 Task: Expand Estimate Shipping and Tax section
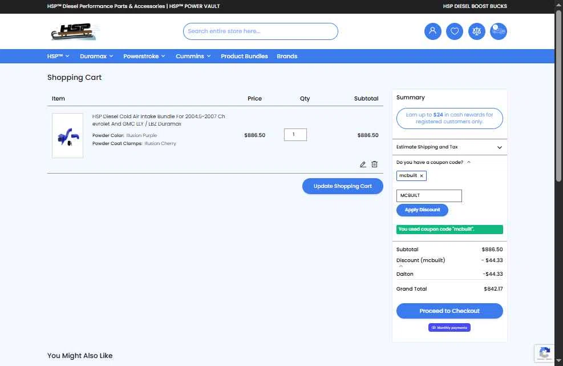point(449,147)
